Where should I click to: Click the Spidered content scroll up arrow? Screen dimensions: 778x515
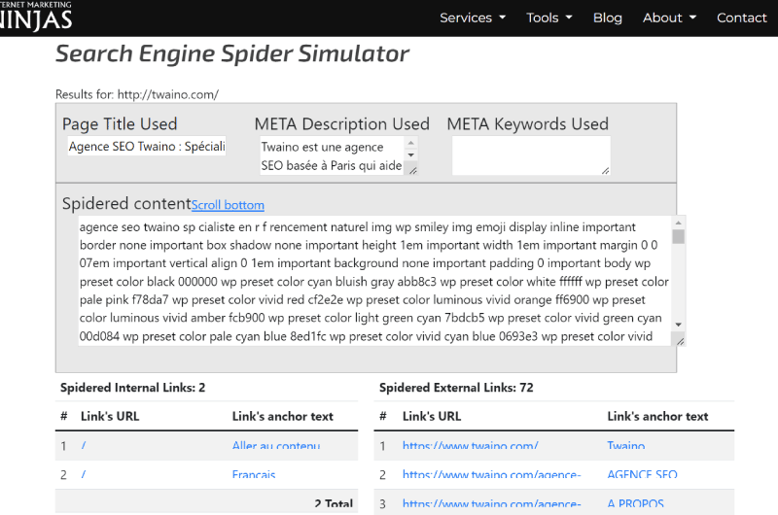(678, 223)
